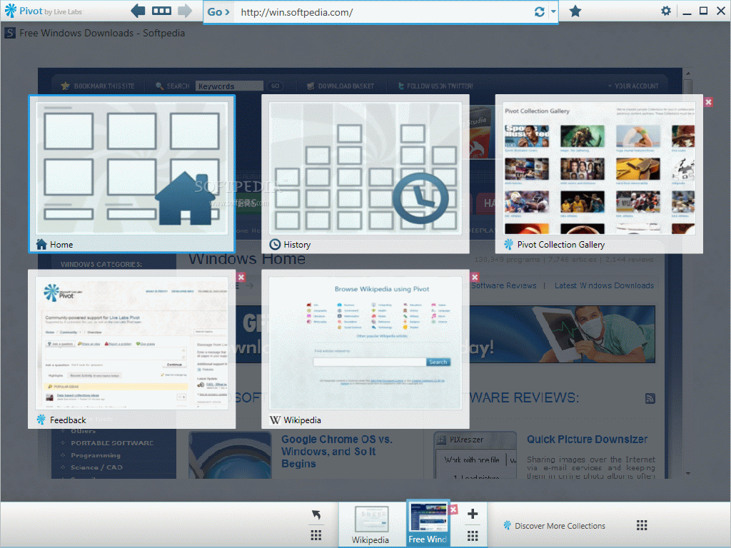The image size is (731, 548).
Task: Click the page scrollbar up arrow
Action: tap(688, 73)
